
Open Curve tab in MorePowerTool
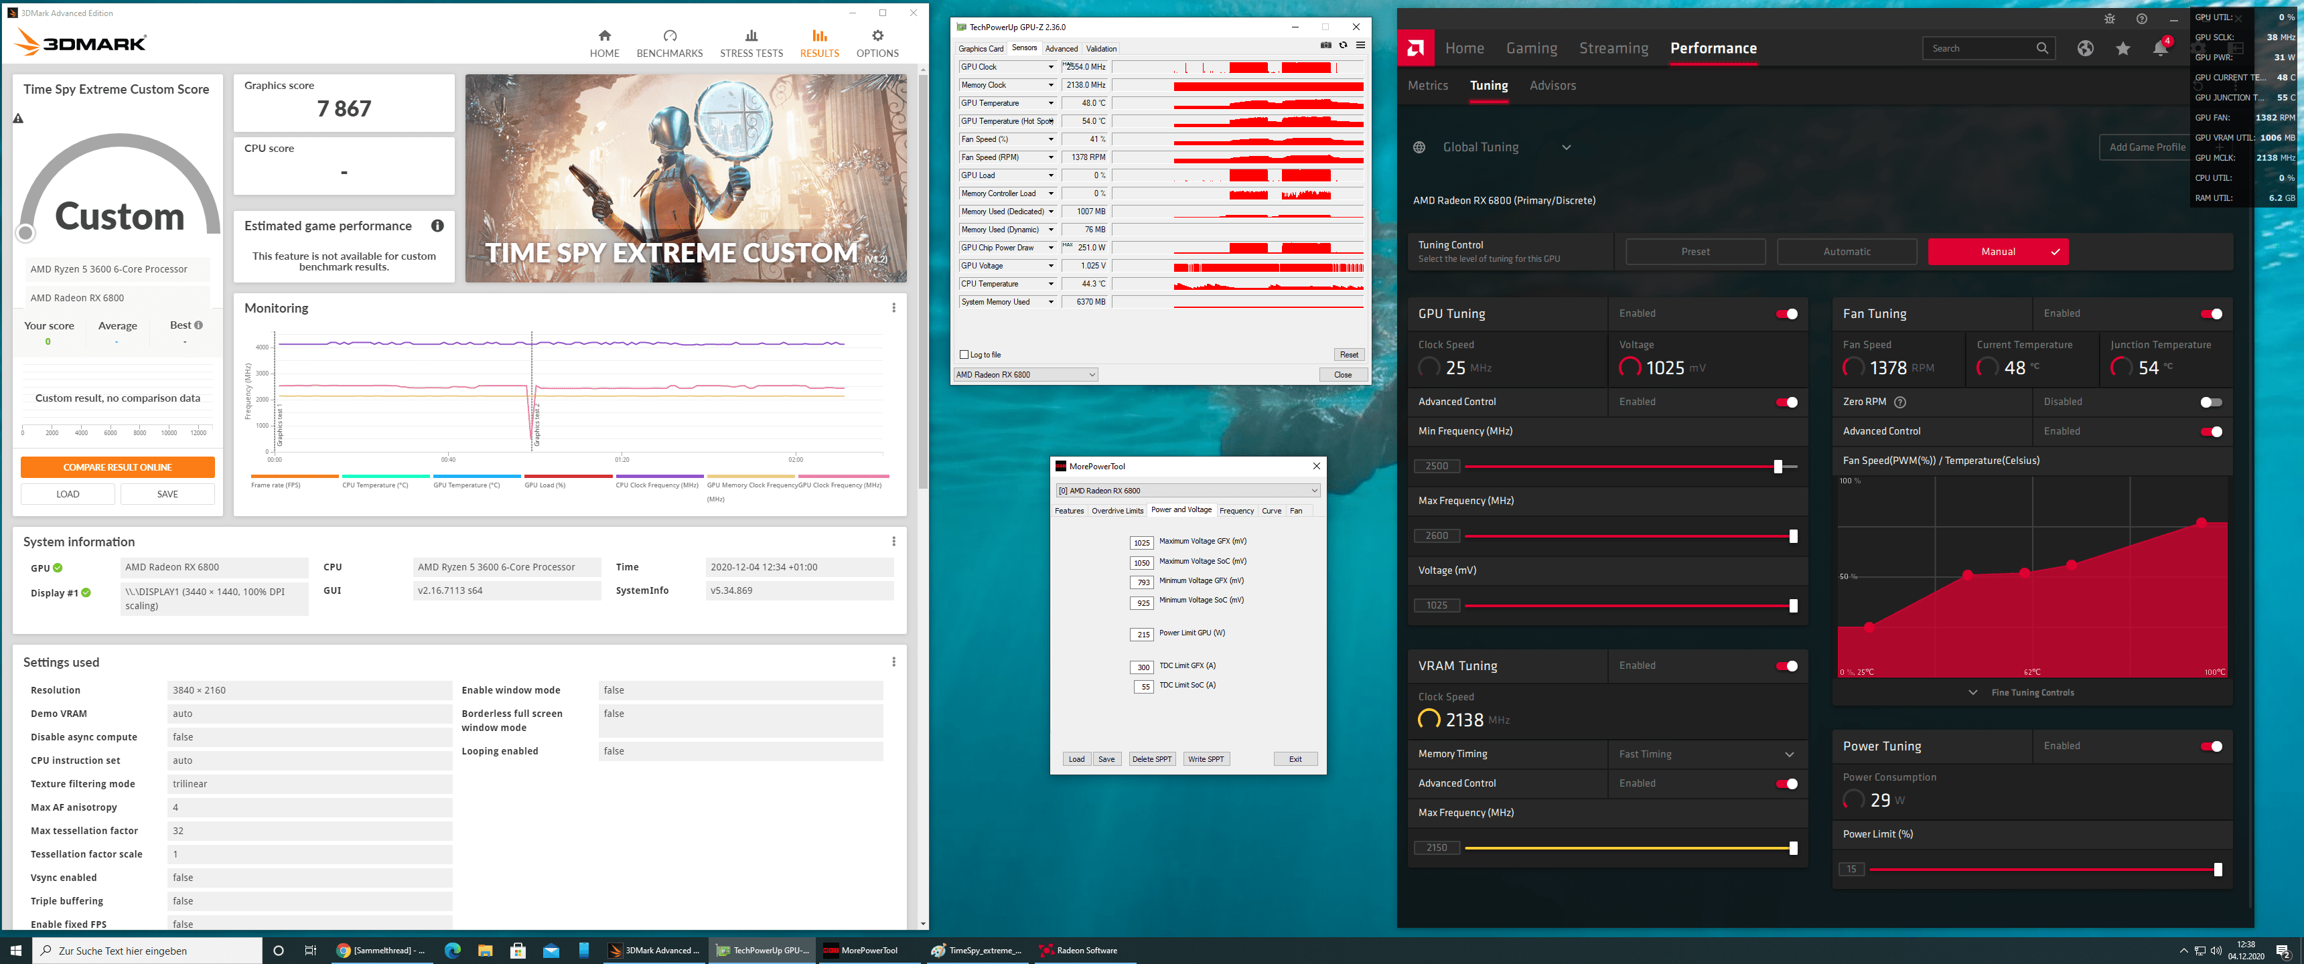click(1271, 511)
